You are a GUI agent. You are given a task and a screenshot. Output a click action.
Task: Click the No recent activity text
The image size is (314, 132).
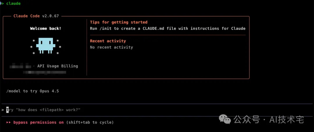coord(111,47)
